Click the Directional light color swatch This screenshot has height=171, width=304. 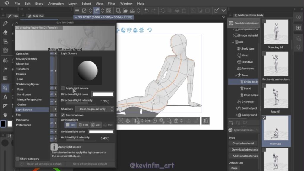coord(102,94)
